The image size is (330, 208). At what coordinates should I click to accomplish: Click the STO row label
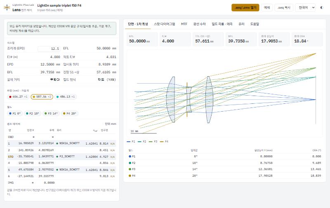pos(11,157)
